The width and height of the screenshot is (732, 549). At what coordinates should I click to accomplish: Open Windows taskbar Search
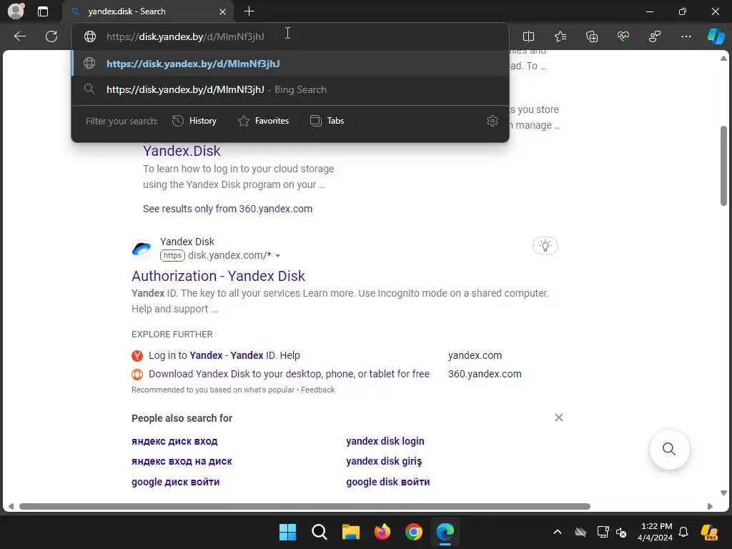[320, 532]
